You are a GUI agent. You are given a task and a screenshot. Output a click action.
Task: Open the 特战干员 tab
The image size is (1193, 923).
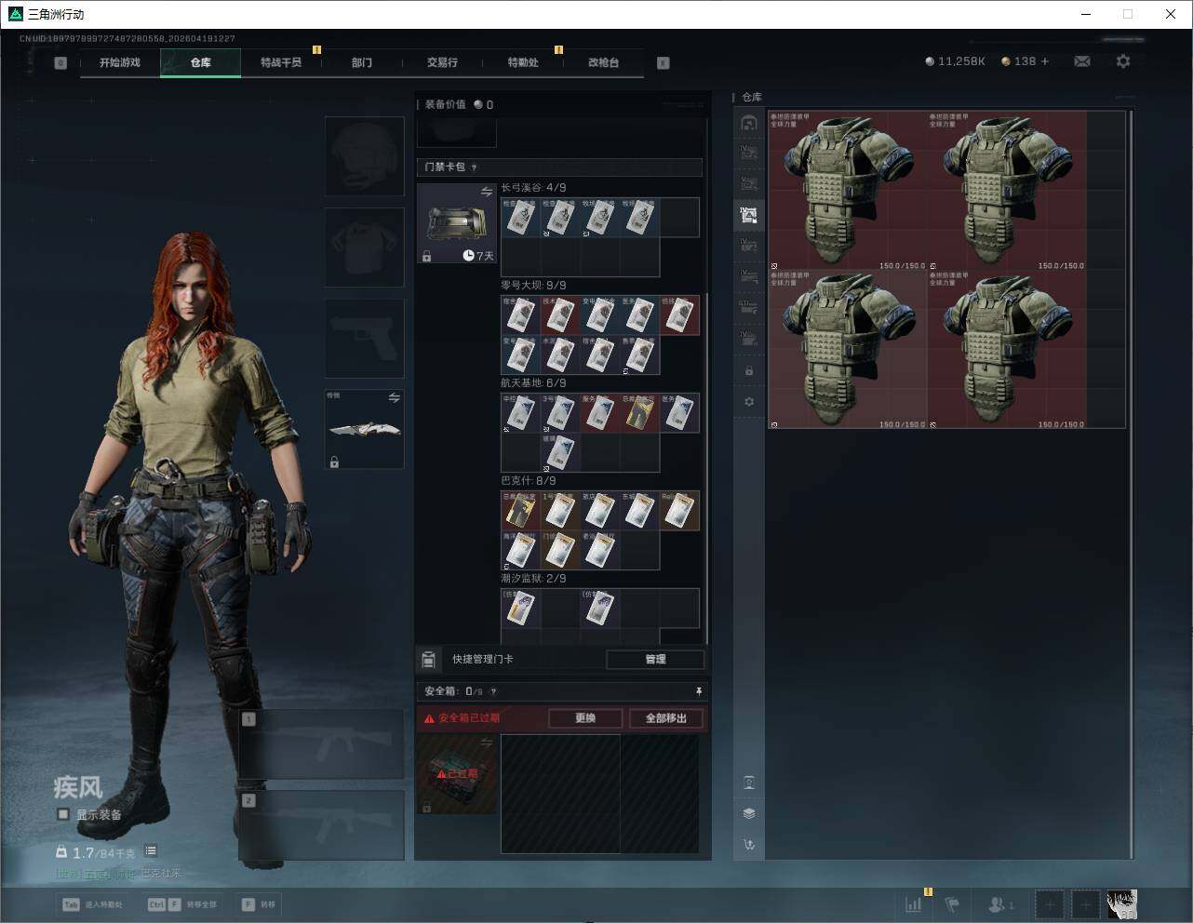[x=280, y=62]
